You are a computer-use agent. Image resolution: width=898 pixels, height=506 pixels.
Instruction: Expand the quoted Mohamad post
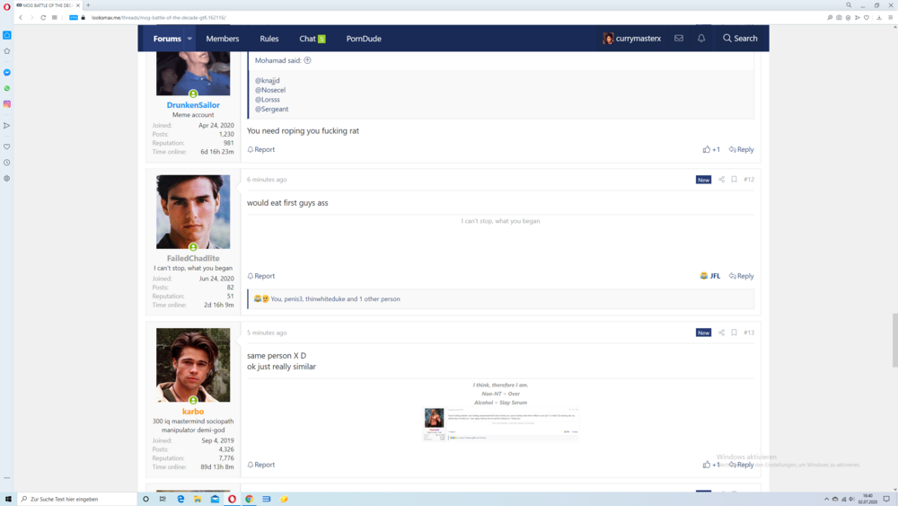307,60
